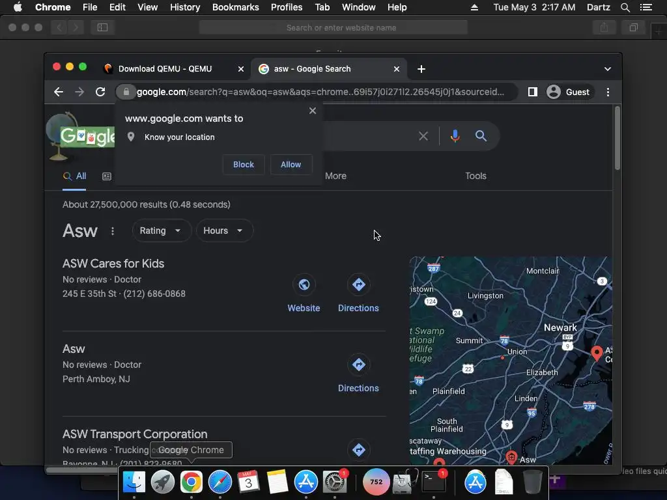Dismiss the location permission popup
Image resolution: width=667 pixels, height=500 pixels.
(313, 111)
